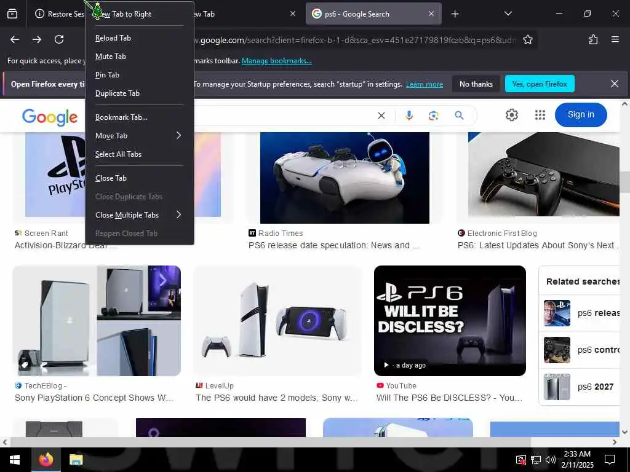The image size is (630, 472).
Task: Start voice search with microphone
Action: point(409,116)
